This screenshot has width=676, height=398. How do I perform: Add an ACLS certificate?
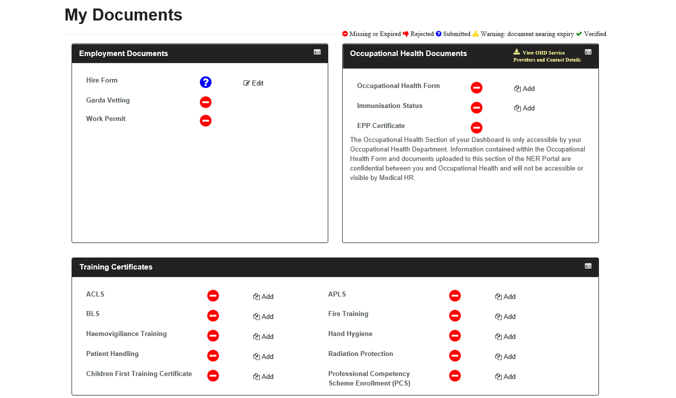pyautogui.click(x=263, y=297)
